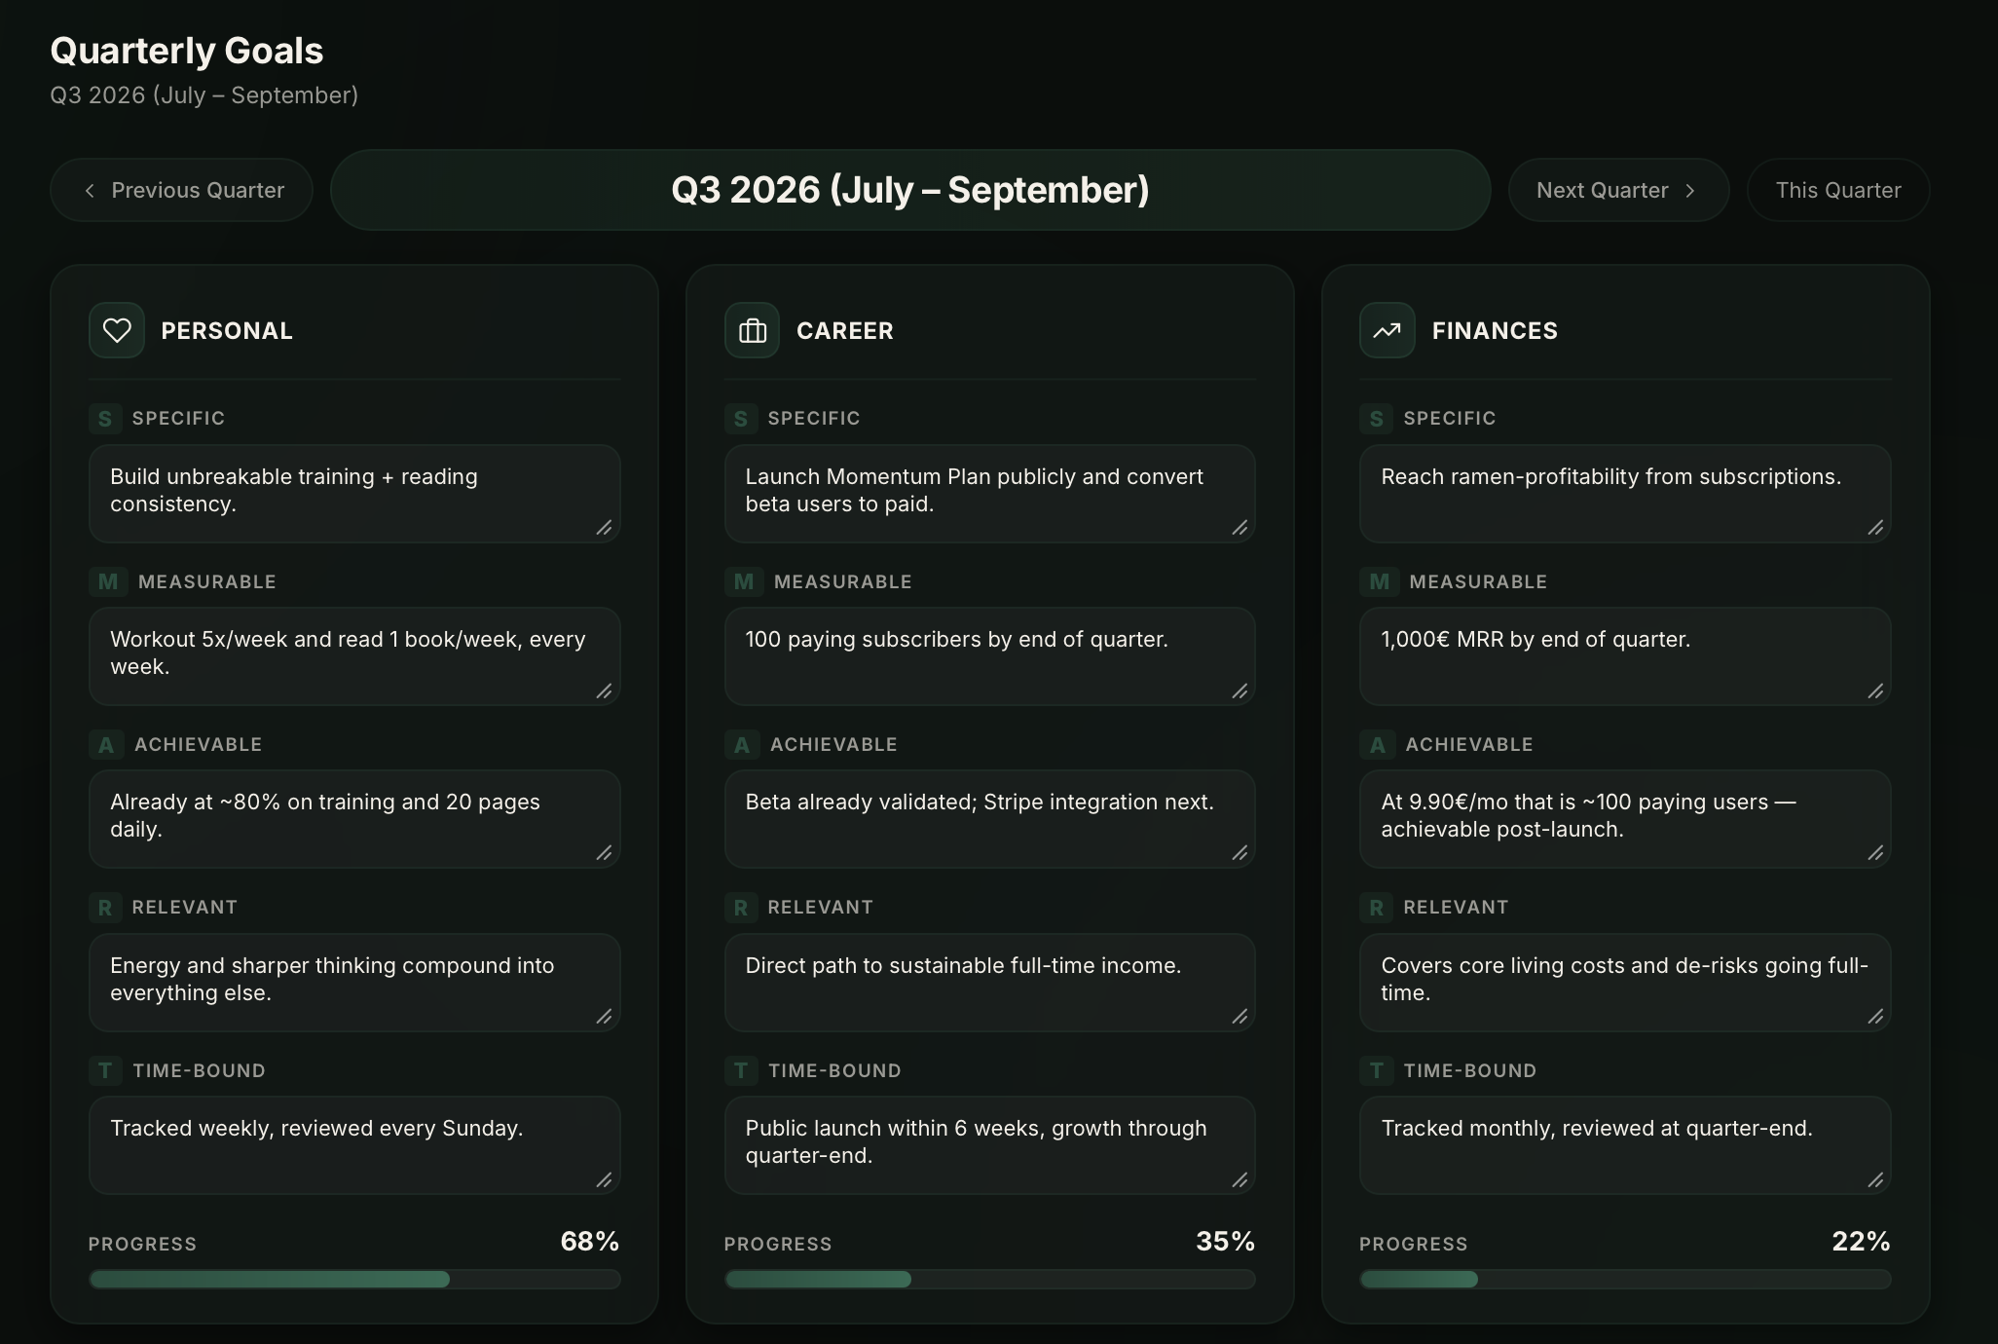This screenshot has height=1344, width=1998.
Task: Edit Finances Achievable '9.90€/mo' field
Action: [x=1625, y=819]
